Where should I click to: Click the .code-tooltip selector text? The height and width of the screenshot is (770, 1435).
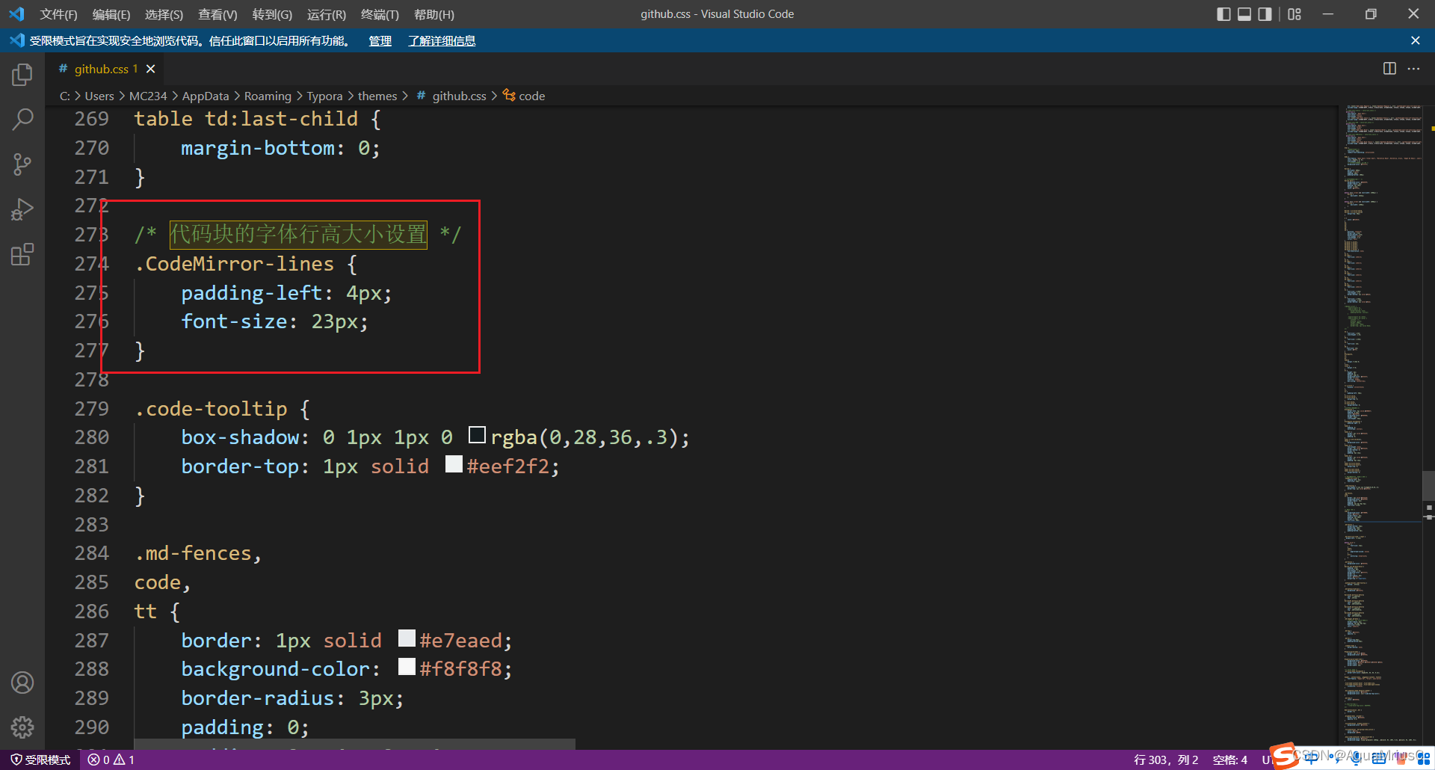[211, 409]
